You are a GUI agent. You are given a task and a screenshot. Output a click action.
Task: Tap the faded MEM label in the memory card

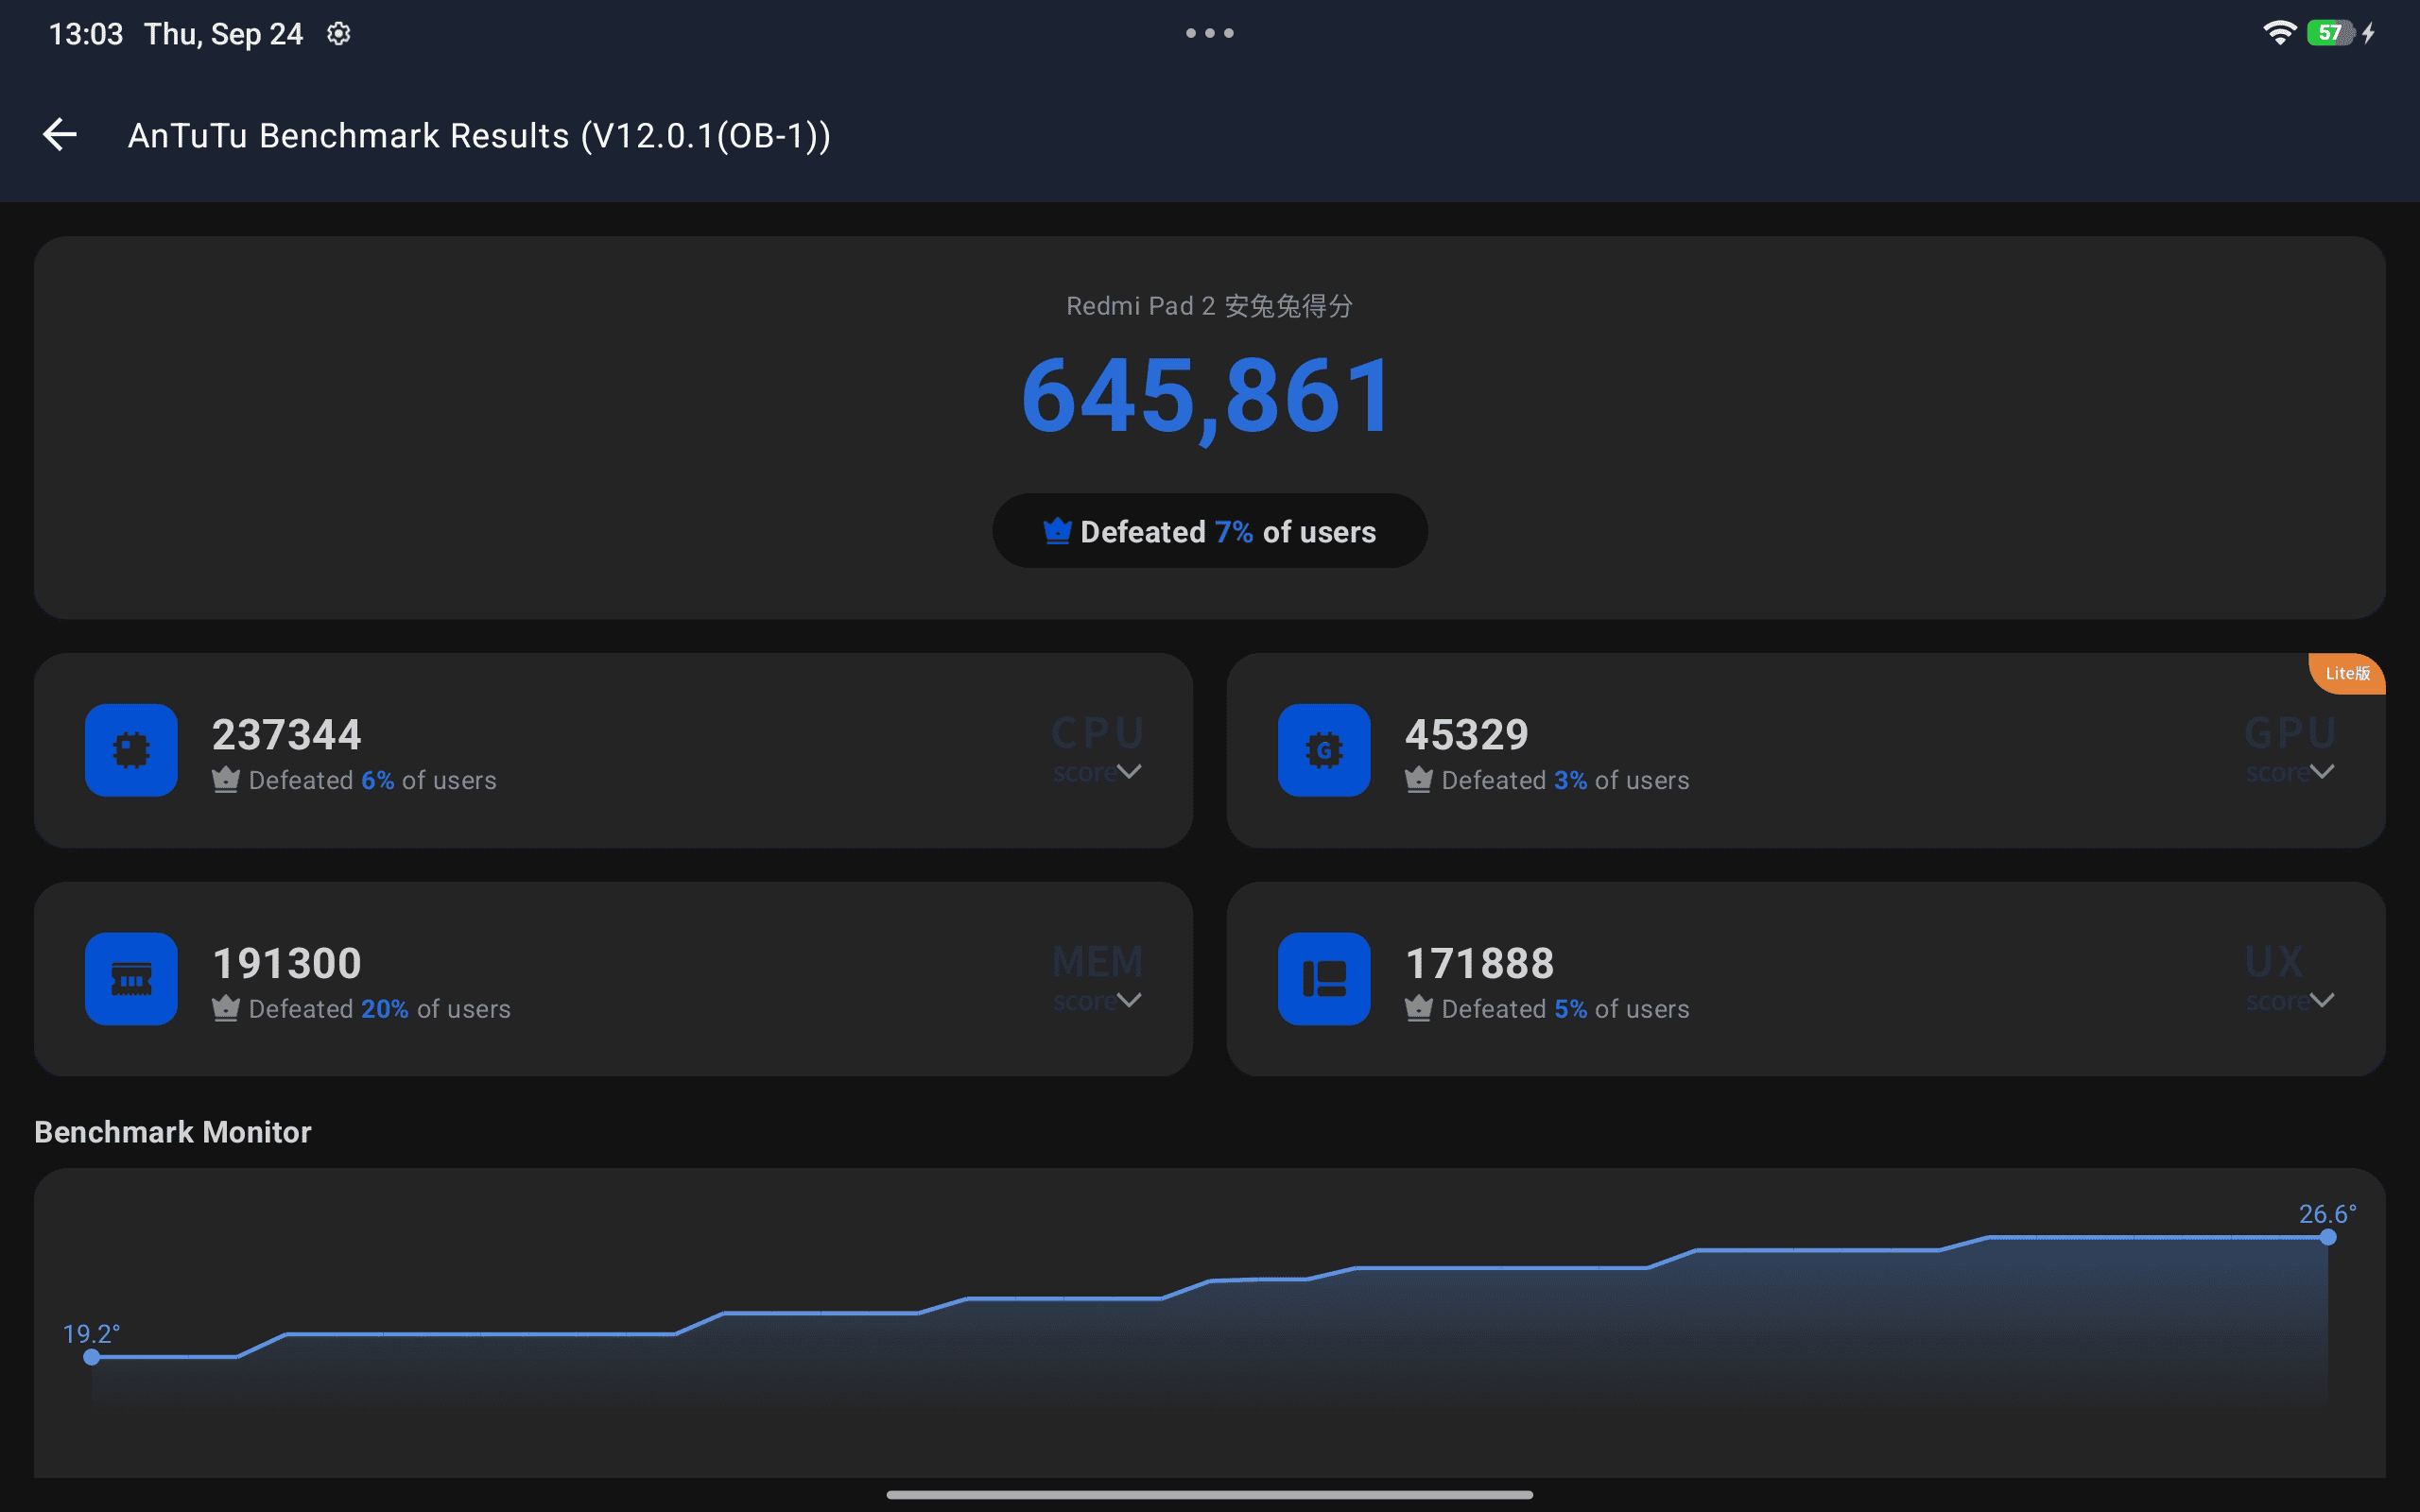pos(1097,962)
